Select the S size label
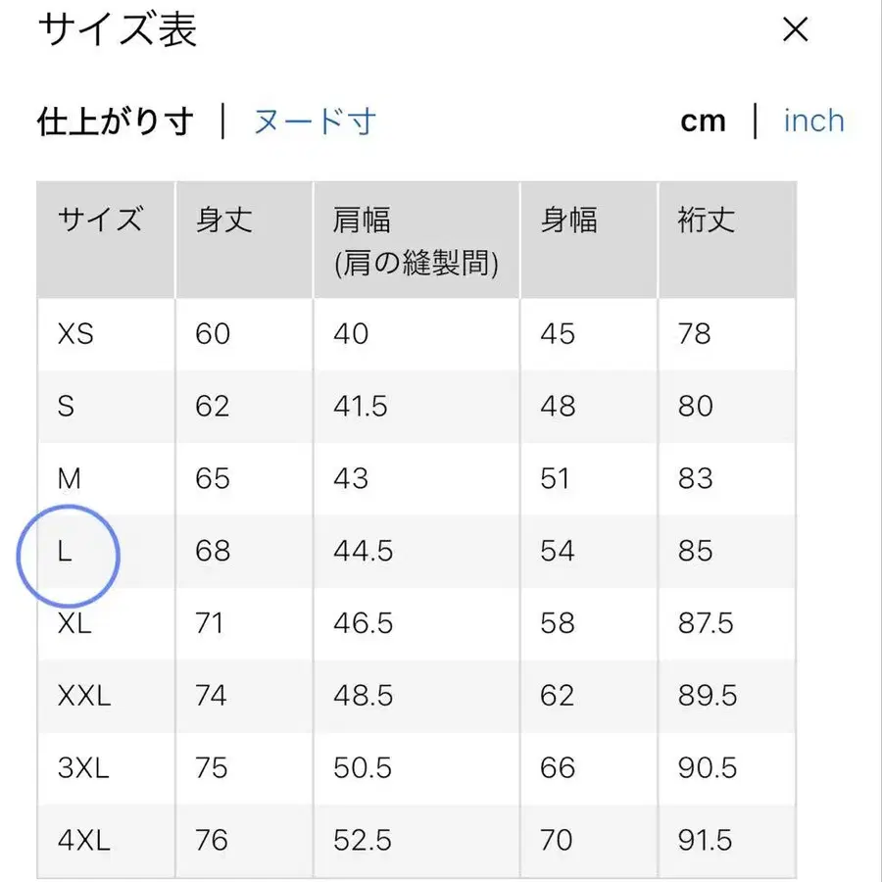882x882 pixels. point(66,406)
